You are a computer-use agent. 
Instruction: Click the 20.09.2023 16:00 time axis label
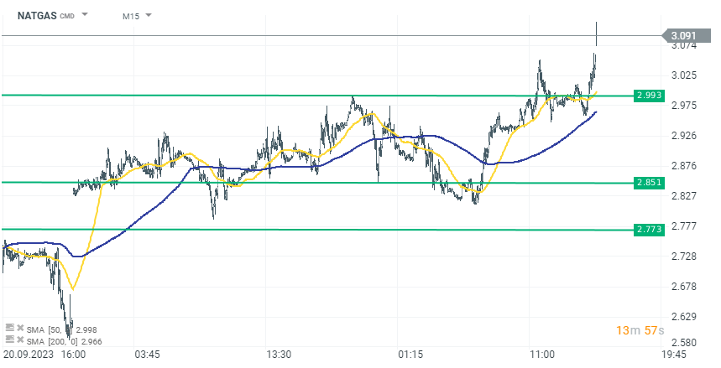pyautogui.click(x=44, y=355)
